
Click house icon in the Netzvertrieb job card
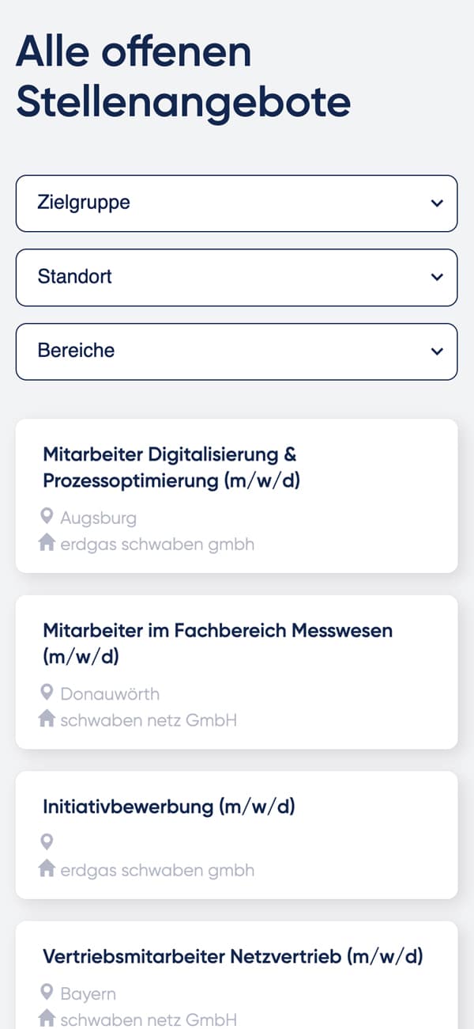click(47, 1019)
